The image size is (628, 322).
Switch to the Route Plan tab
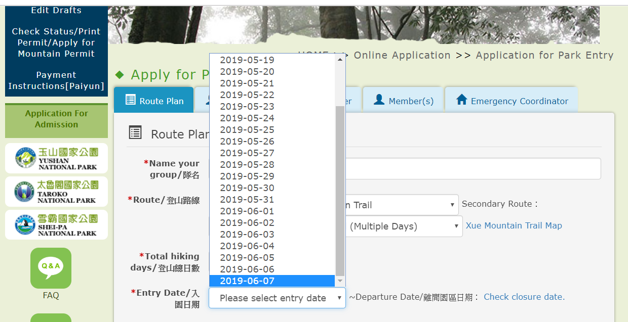tap(154, 101)
